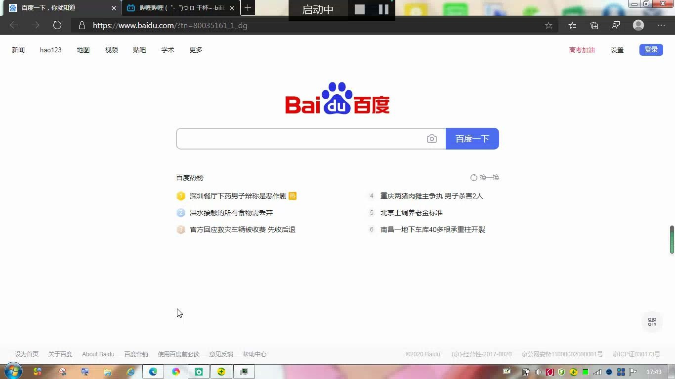Open 地图 in top navigation

point(83,50)
